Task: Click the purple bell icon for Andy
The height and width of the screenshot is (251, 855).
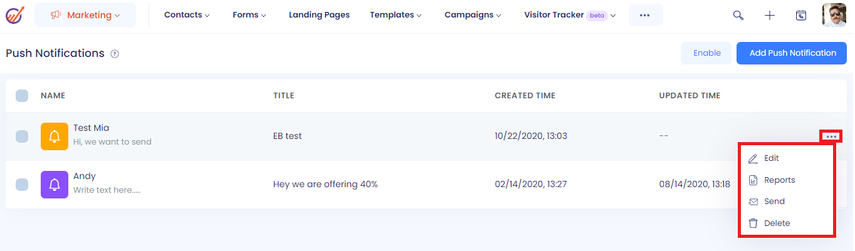Action: point(55,185)
